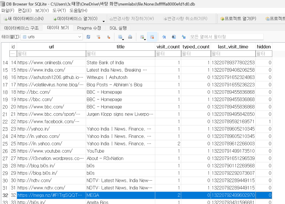Click the New Database icon
This screenshot has height=204, width=285.
coord(5,19)
